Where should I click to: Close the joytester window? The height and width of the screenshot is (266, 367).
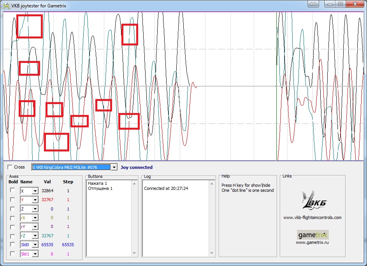355,4
